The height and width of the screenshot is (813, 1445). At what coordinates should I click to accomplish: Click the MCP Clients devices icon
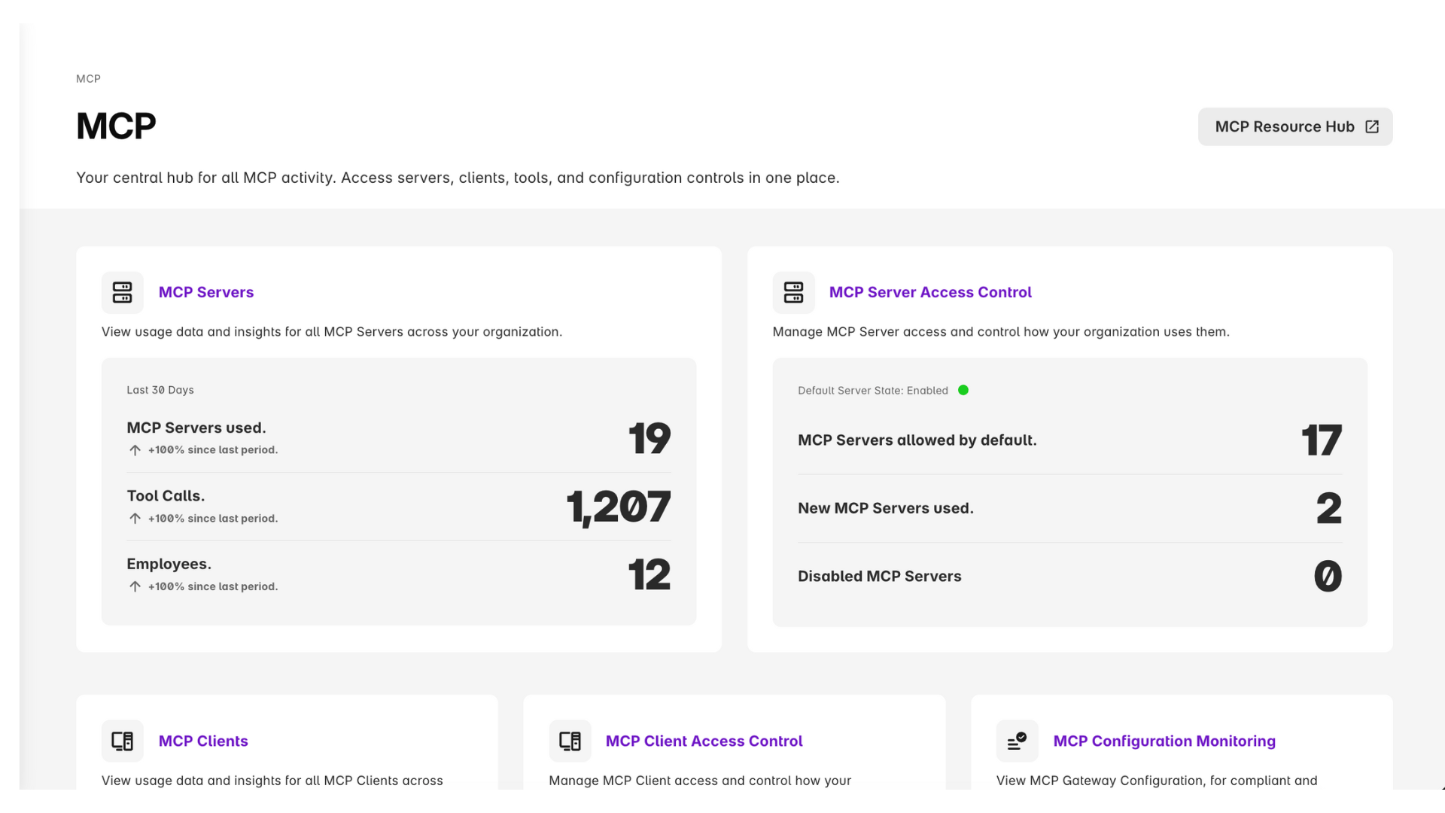122,741
